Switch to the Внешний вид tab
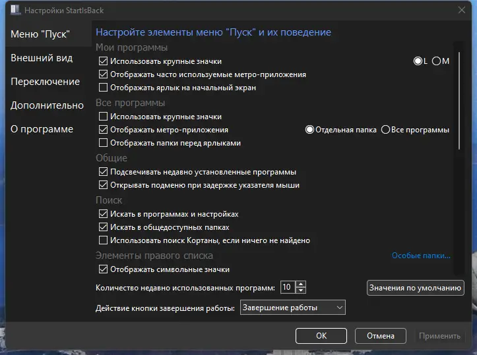Image resolution: width=477 pixels, height=355 pixels. [x=42, y=58]
